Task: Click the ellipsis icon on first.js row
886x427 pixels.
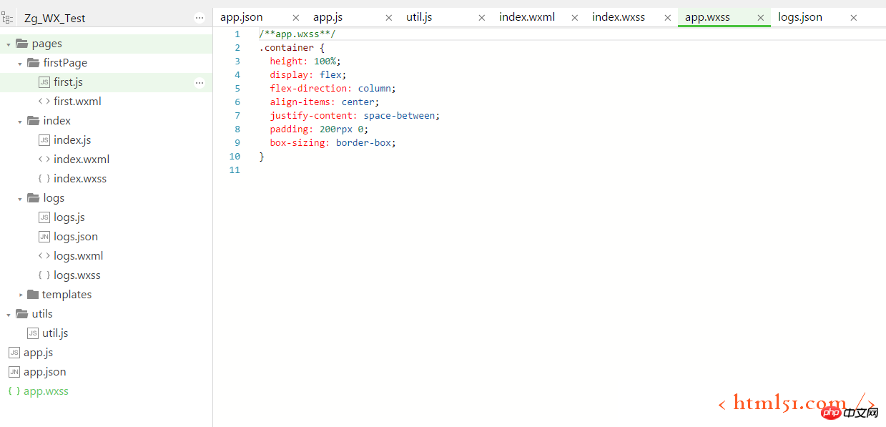Action: pos(200,82)
